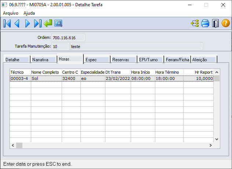Click the name cell 'Sol'
The width and height of the screenshot is (232, 169).
tap(46, 78)
